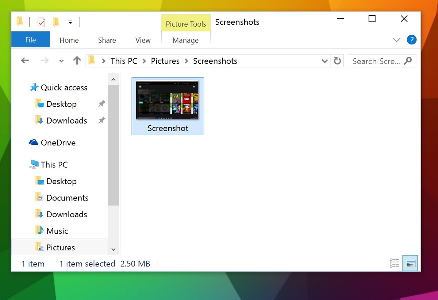Go back with the Back arrow

tap(25, 61)
